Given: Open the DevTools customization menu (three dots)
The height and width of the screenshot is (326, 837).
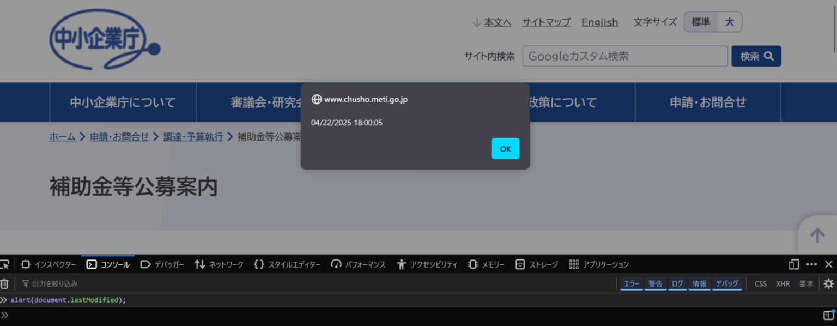Looking at the screenshot, I should [811, 264].
